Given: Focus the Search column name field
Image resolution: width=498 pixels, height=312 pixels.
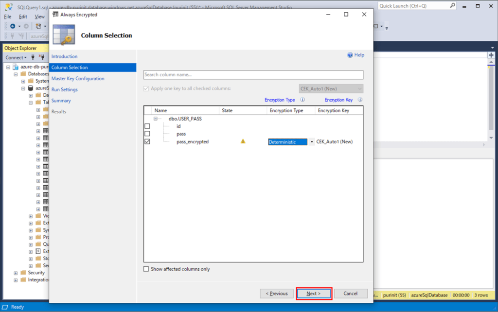Looking at the screenshot, I should click(253, 74).
